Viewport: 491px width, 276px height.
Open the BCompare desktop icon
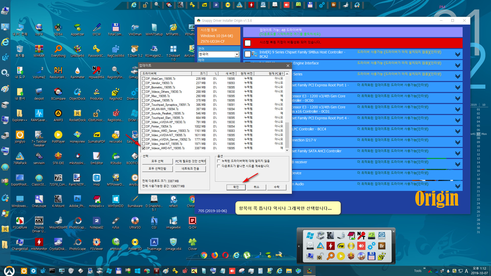(x=58, y=94)
